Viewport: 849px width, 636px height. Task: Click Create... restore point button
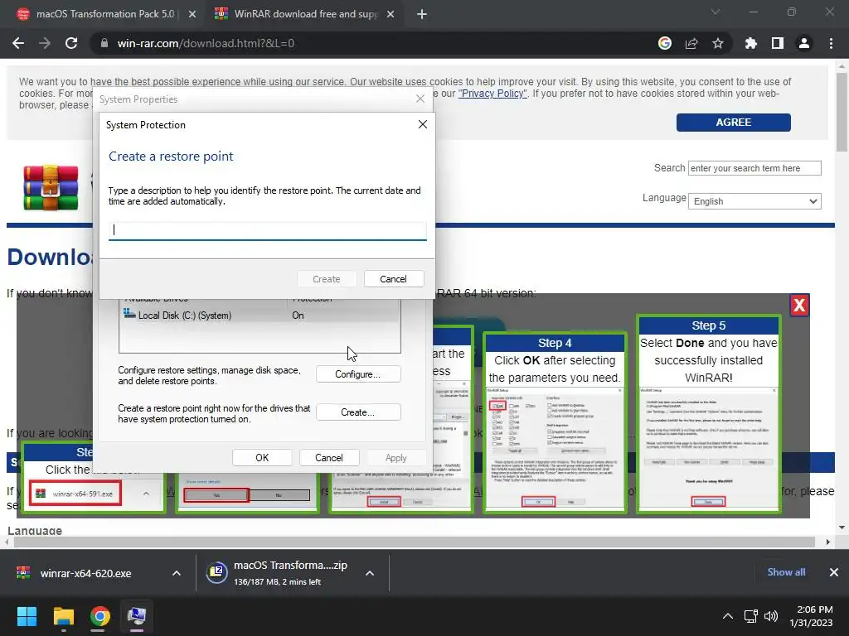click(358, 412)
